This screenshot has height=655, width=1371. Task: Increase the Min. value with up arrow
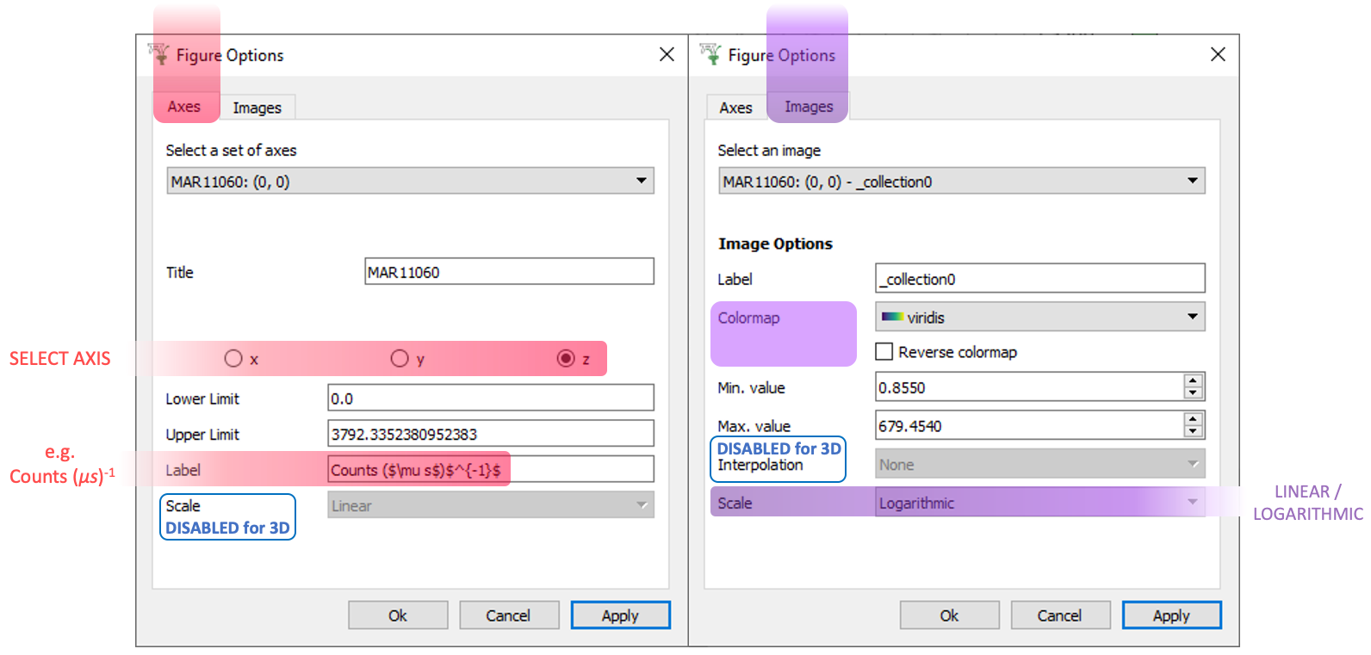tap(1193, 381)
